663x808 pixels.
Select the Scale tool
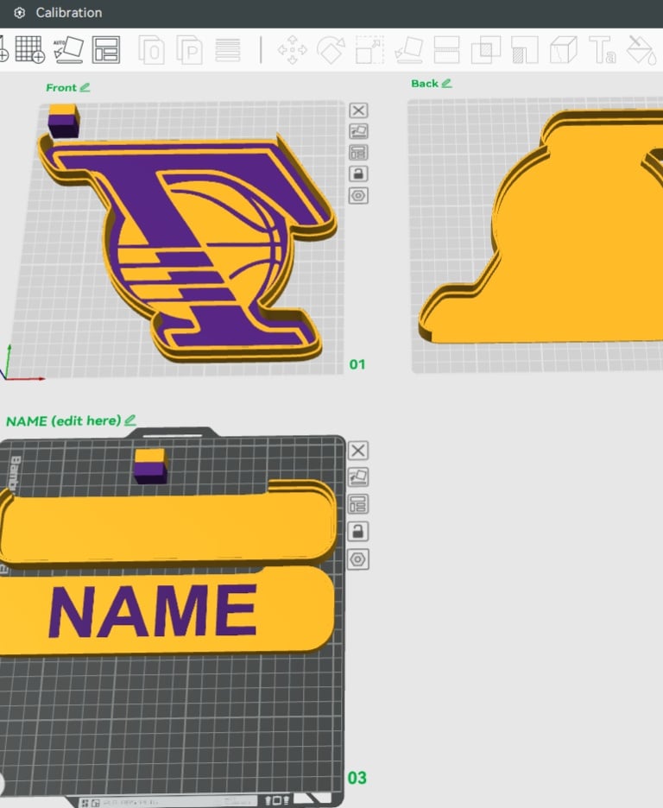tap(369, 50)
